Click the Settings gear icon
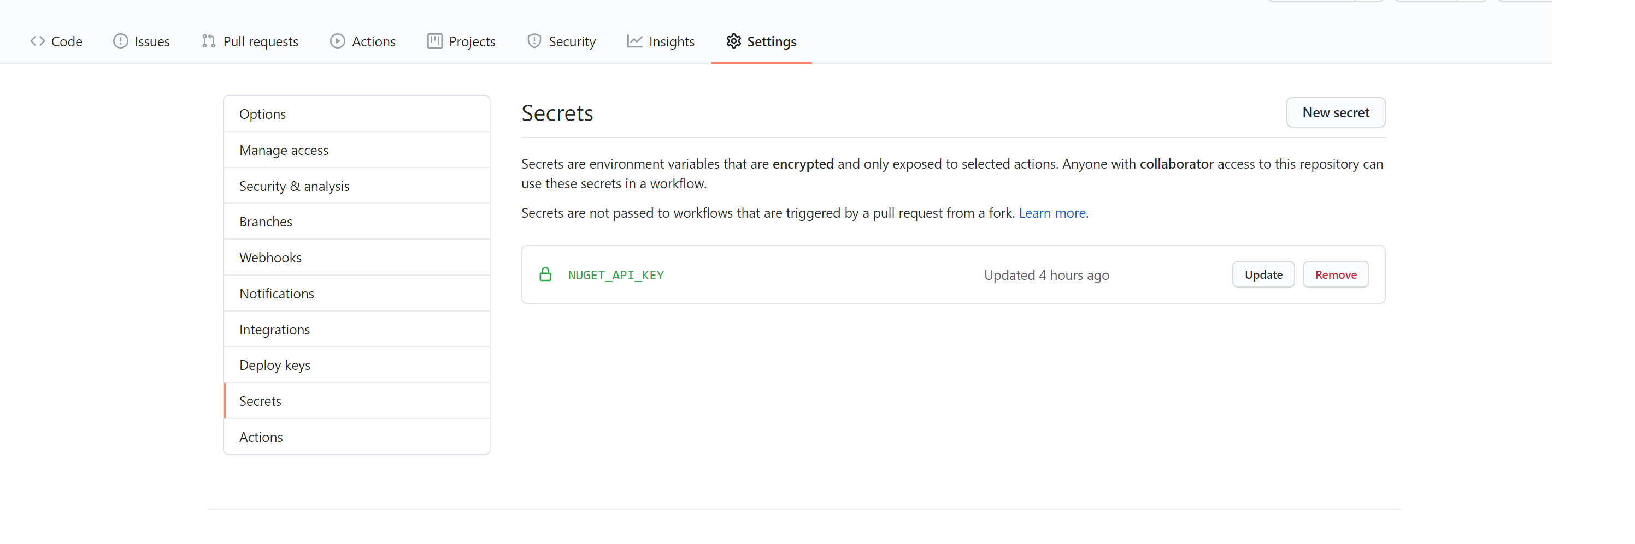The height and width of the screenshot is (544, 1635). click(733, 41)
